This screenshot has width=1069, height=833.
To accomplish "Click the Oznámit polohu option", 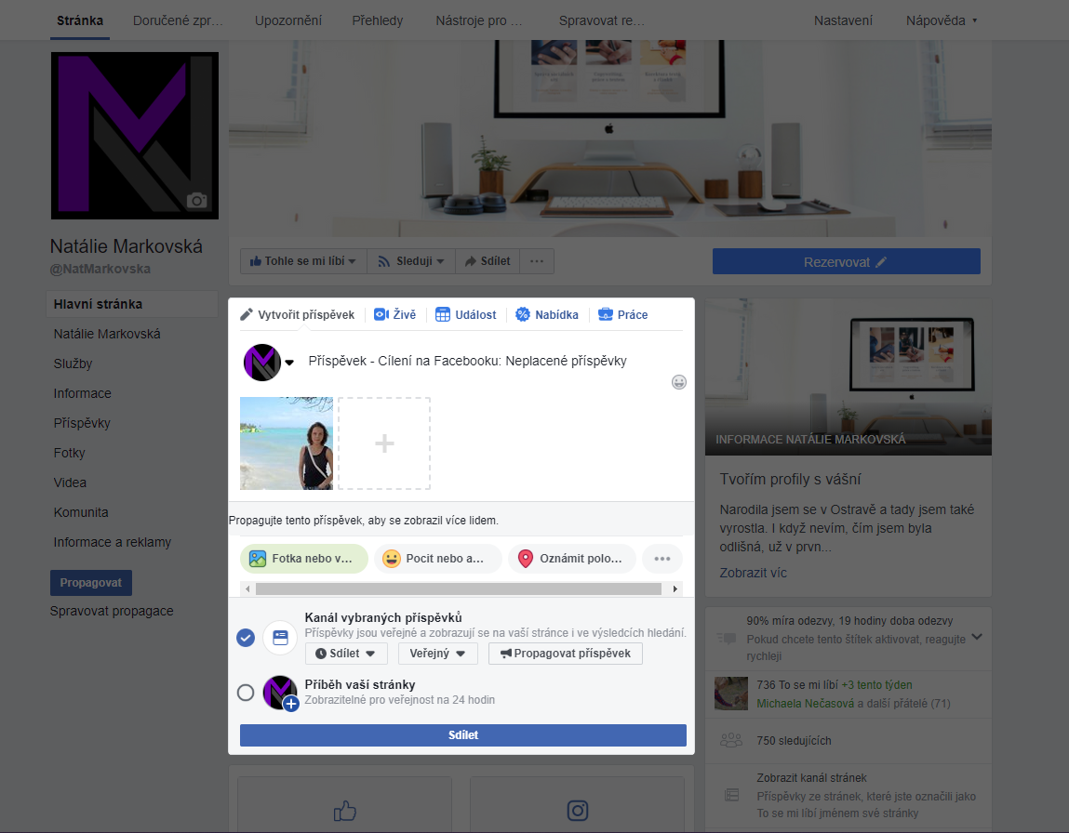I will 572,559.
